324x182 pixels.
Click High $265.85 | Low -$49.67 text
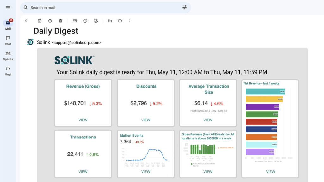coord(209,111)
